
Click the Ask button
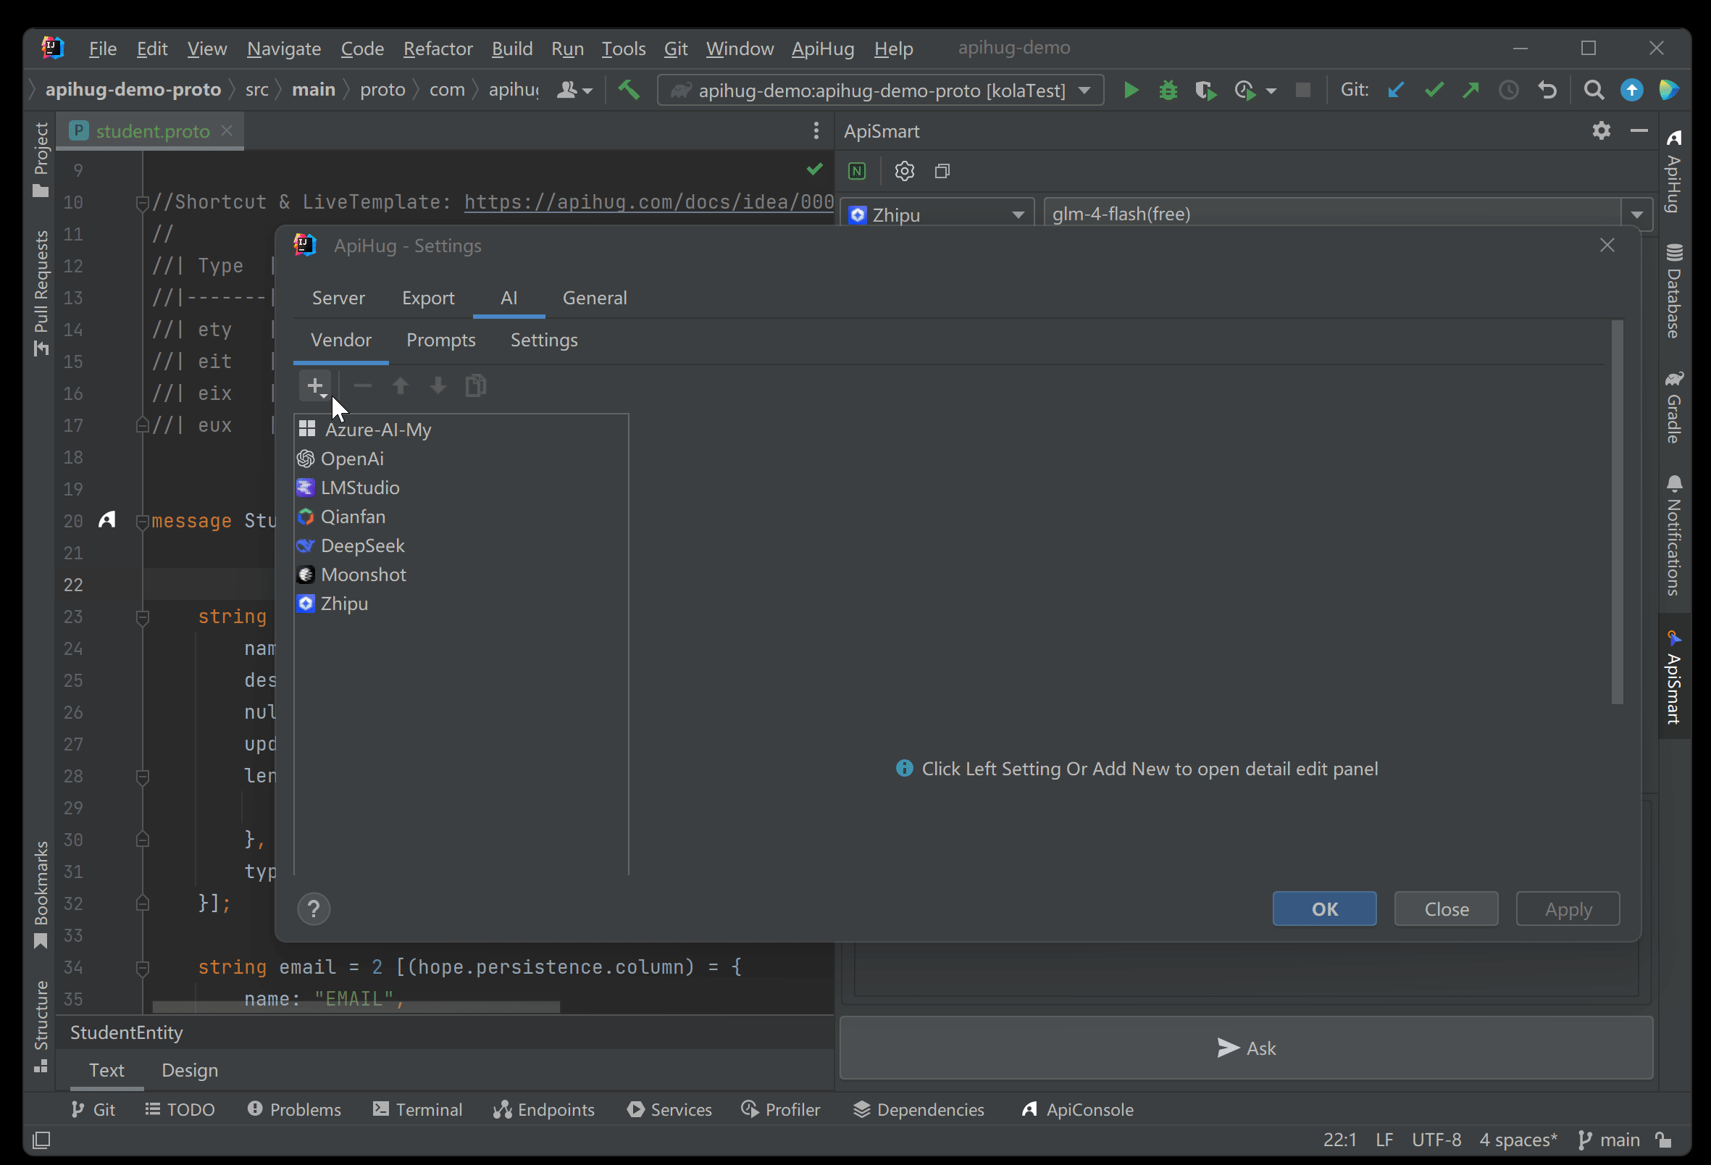[x=1246, y=1048]
